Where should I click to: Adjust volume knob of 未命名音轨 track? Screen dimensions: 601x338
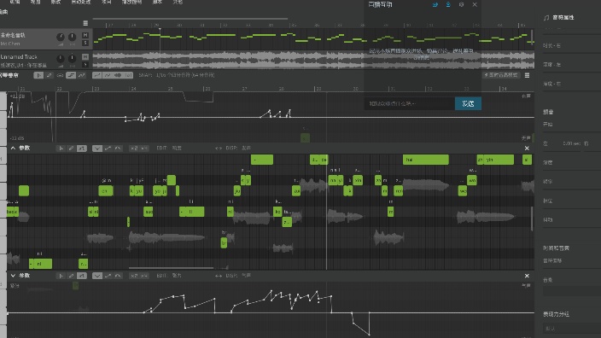61,37
